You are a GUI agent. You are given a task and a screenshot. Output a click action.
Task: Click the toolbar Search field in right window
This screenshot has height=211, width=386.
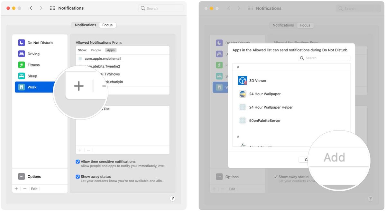click(x=359, y=9)
